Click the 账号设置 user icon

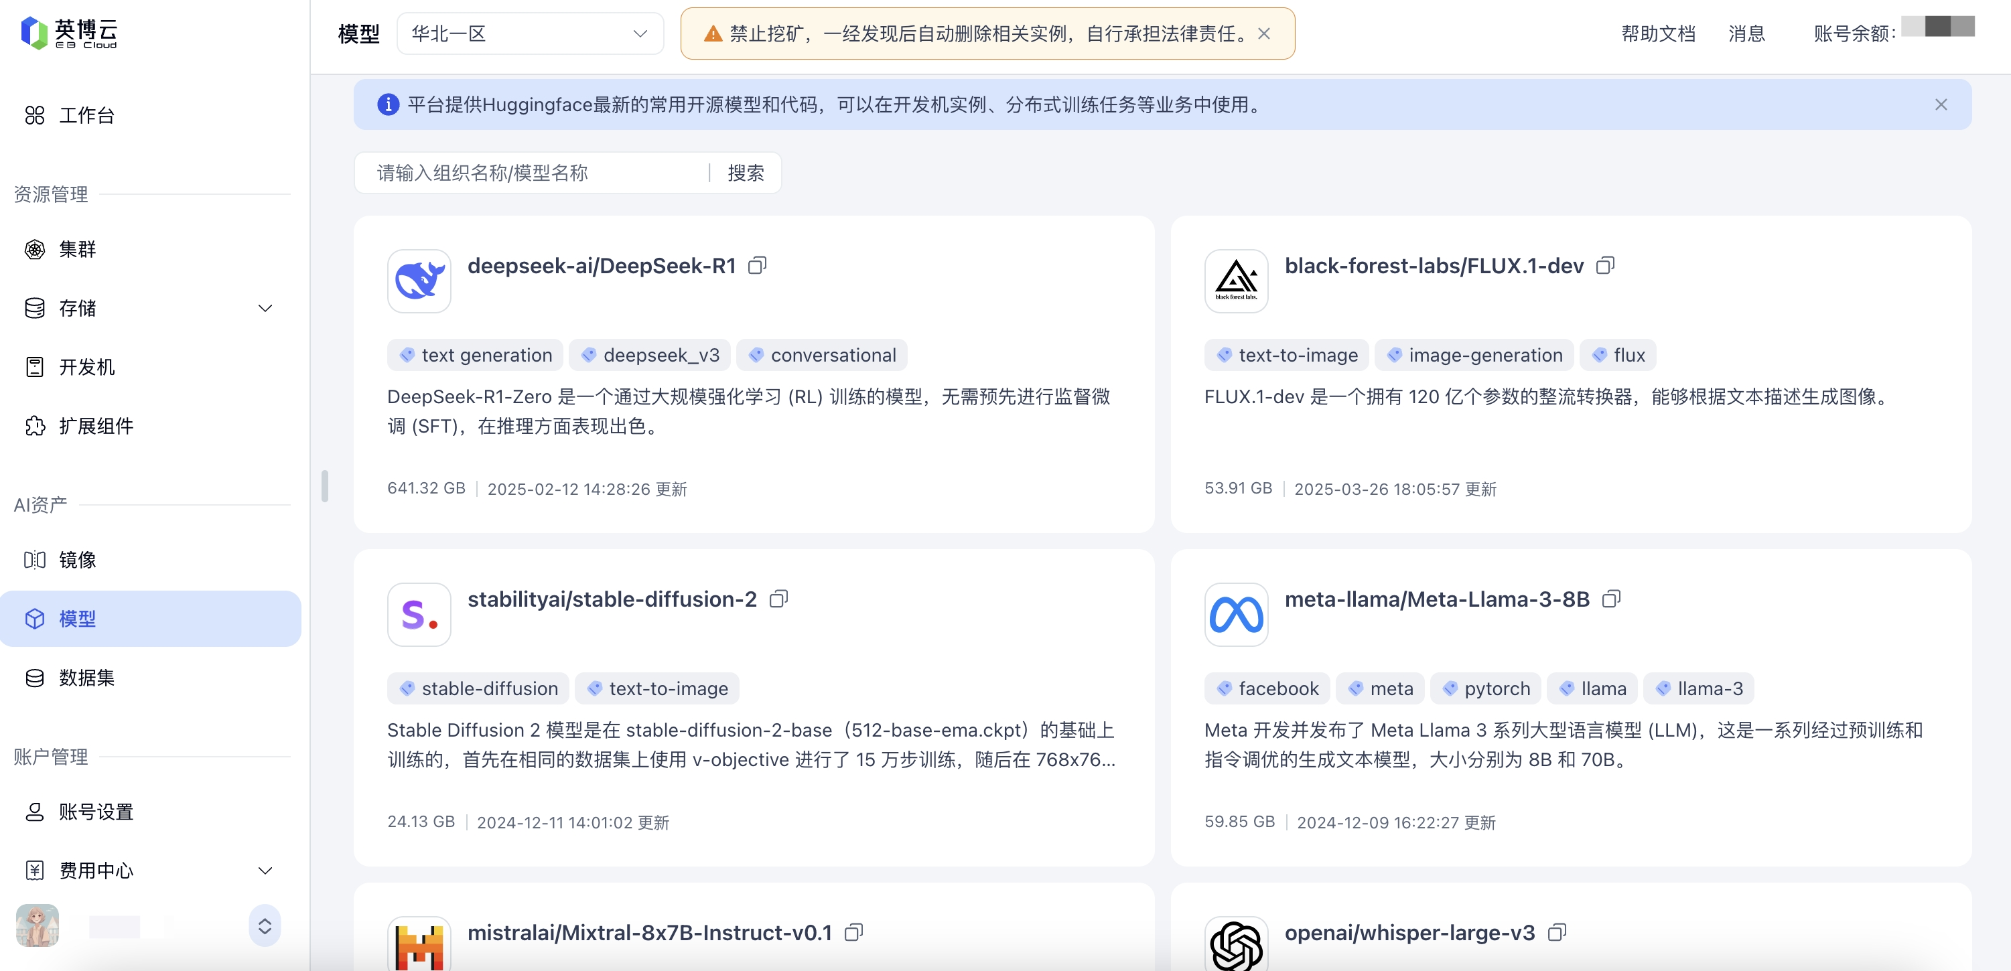pos(34,812)
